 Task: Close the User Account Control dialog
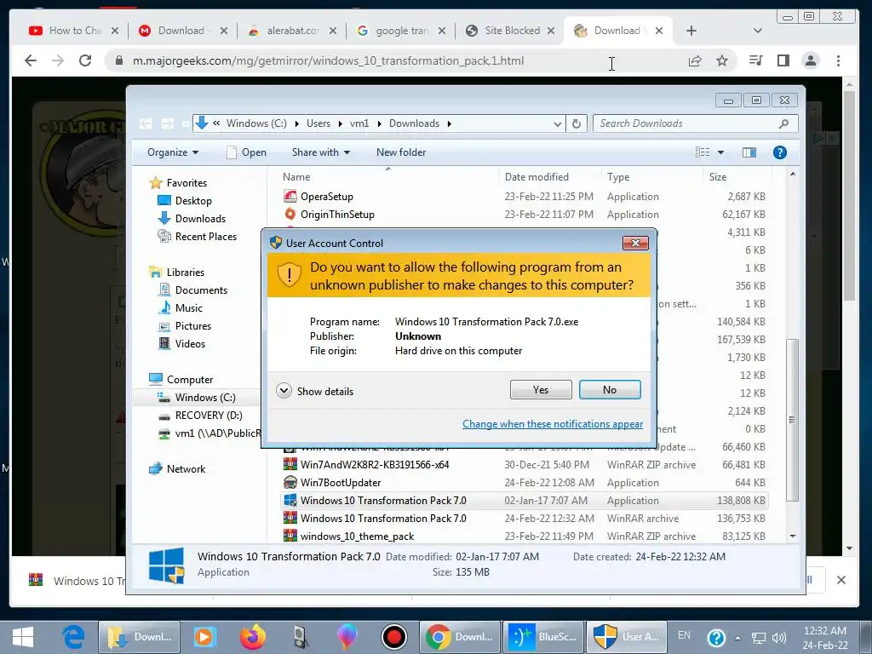pyautogui.click(x=635, y=243)
